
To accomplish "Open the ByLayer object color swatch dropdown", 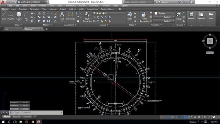I will tap(164, 13).
